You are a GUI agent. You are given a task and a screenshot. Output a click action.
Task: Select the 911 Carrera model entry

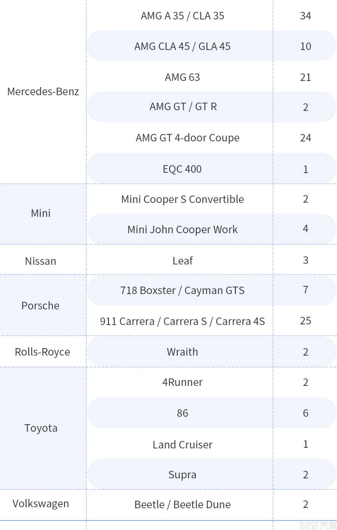coord(182,321)
